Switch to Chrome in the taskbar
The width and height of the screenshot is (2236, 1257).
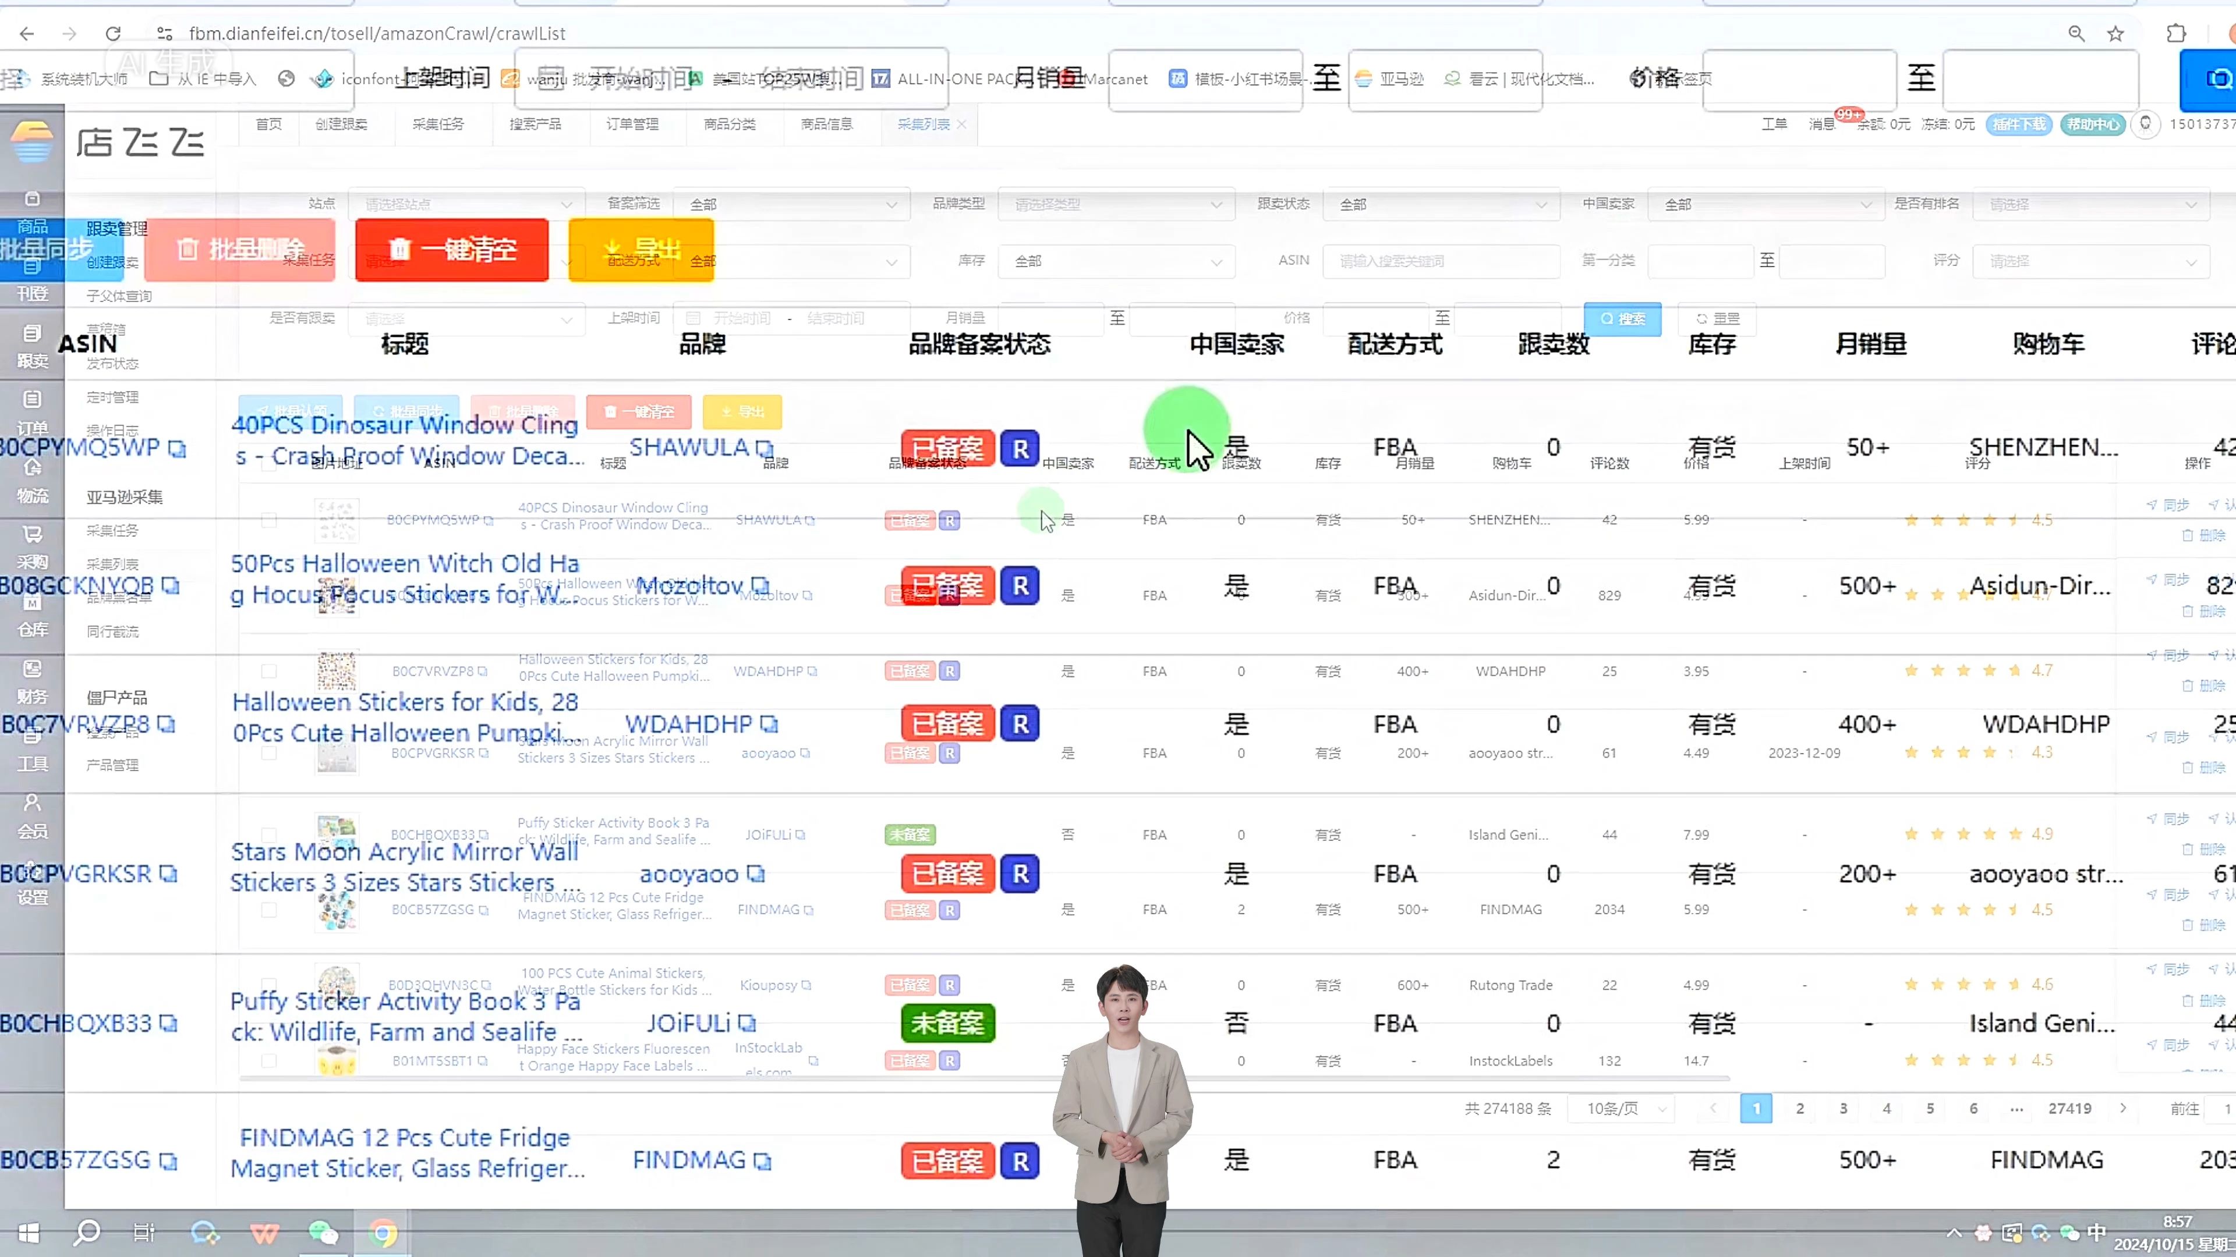pyautogui.click(x=383, y=1233)
